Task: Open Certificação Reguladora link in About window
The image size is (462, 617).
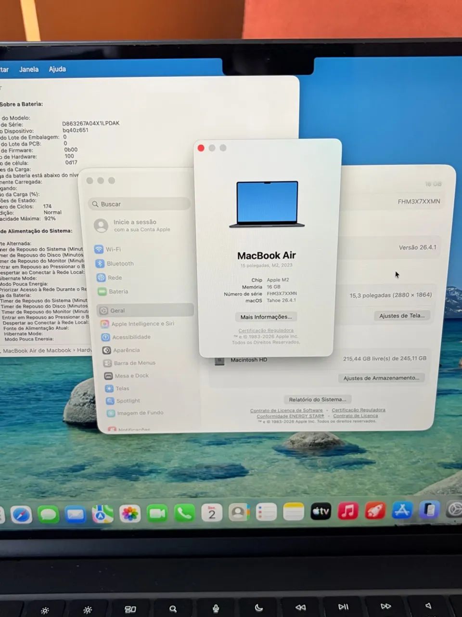Action: tap(266, 330)
